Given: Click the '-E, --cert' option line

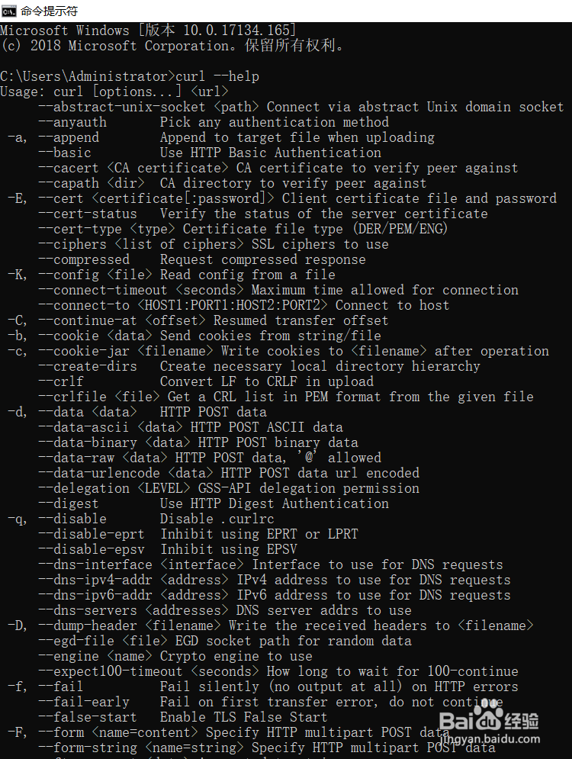Looking at the screenshot, I should [282, 198].
